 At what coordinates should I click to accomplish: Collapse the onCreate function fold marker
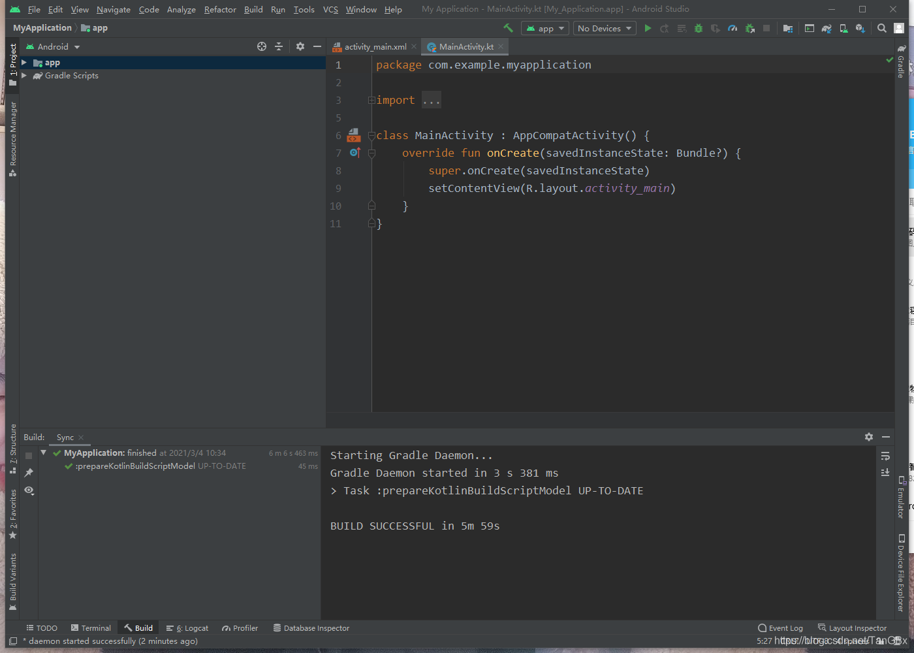(371, 153)
